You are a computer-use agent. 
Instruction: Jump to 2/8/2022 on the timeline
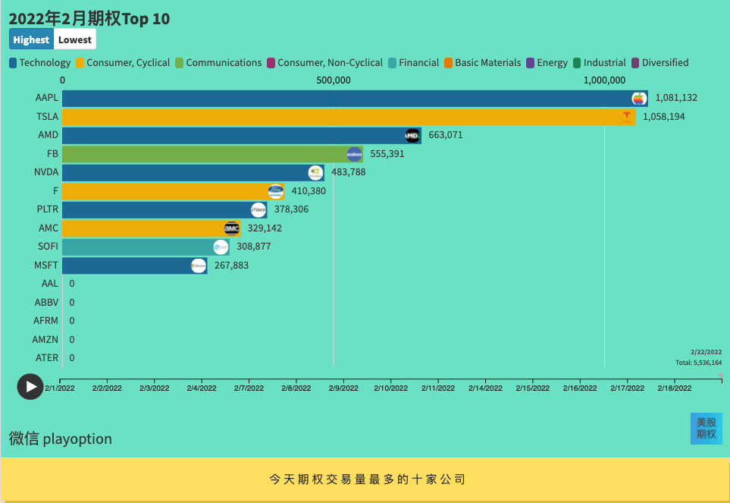(x=296, y=388)
